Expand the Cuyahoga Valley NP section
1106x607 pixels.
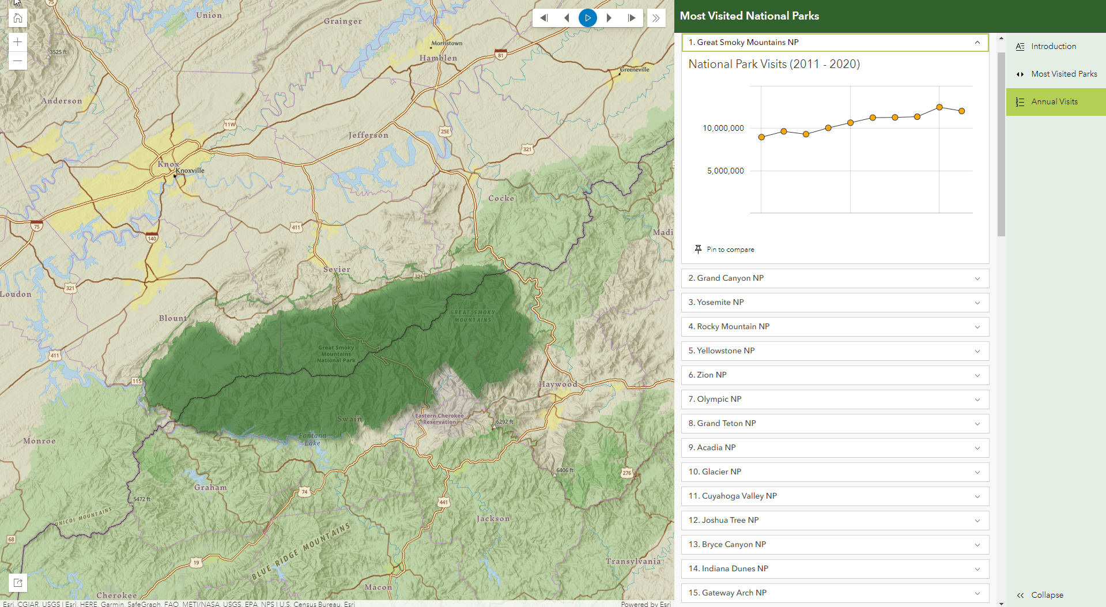(x=835, y=496)
